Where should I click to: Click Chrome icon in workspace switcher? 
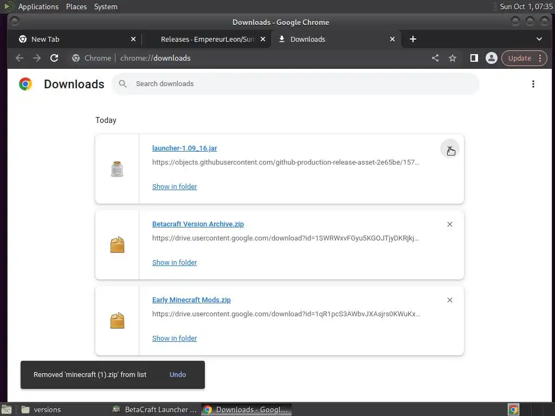(x=513, y=409)
